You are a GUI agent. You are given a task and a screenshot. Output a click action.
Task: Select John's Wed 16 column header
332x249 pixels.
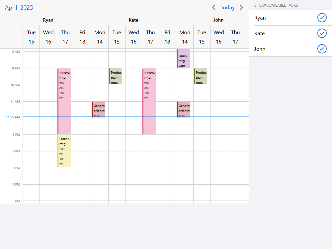pyautogui.click(x=218, y=37)
